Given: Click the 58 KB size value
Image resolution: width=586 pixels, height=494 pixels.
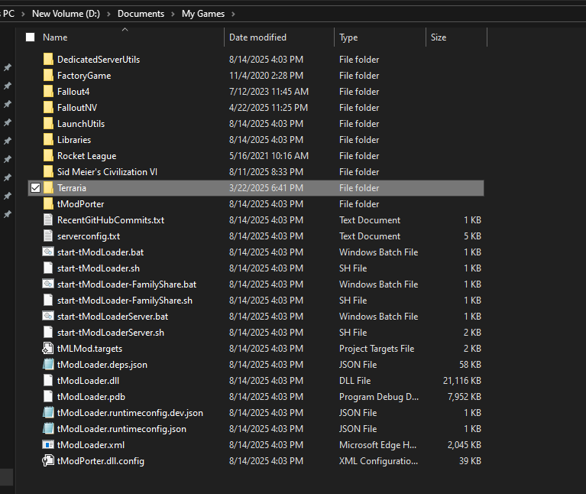Looking at the screenshot, I should click(x=470, y=364).
